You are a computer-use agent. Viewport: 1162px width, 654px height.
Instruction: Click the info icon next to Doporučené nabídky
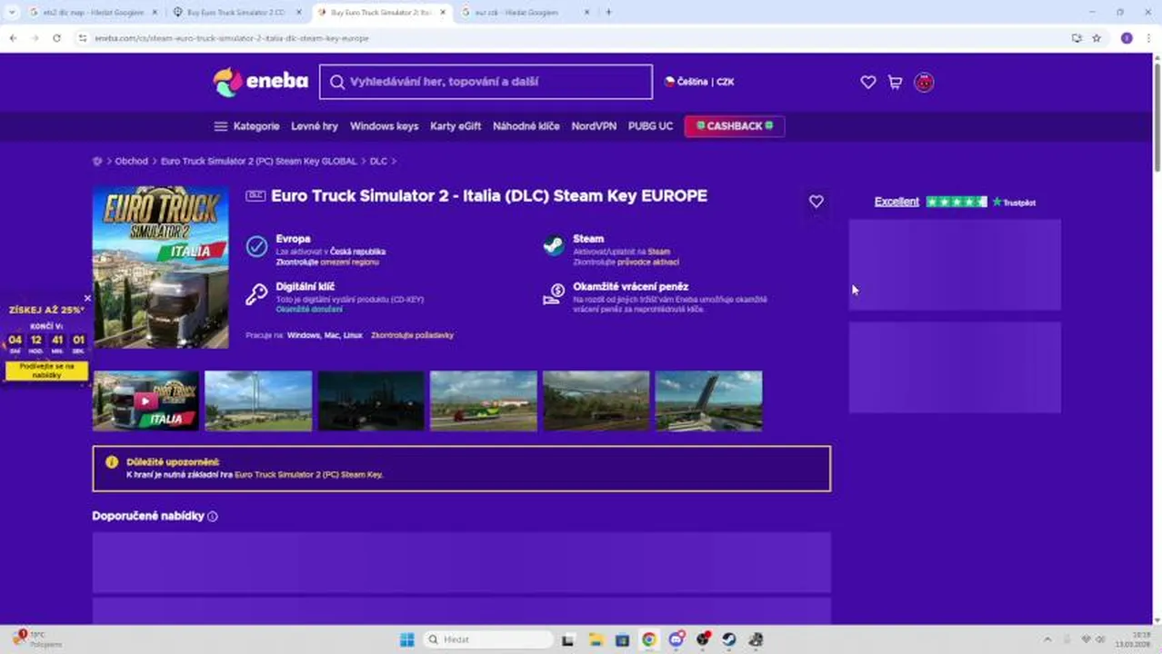[213, 516]
